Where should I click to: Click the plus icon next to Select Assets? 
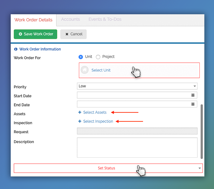(x=80, y=112)
